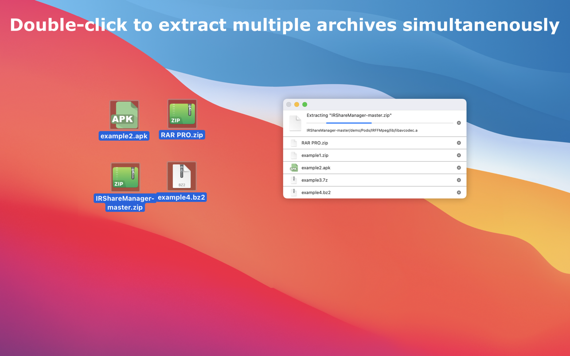Cancel the queued example3.7z extraction
Image resolution: width=570 pixels, height=356 pixels.
pos(459,180)
